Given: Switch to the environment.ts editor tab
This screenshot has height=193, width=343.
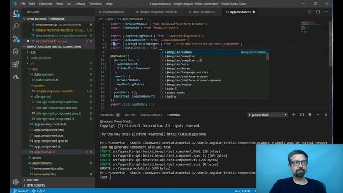Looking at the screenshot, I should click(113, 12).
